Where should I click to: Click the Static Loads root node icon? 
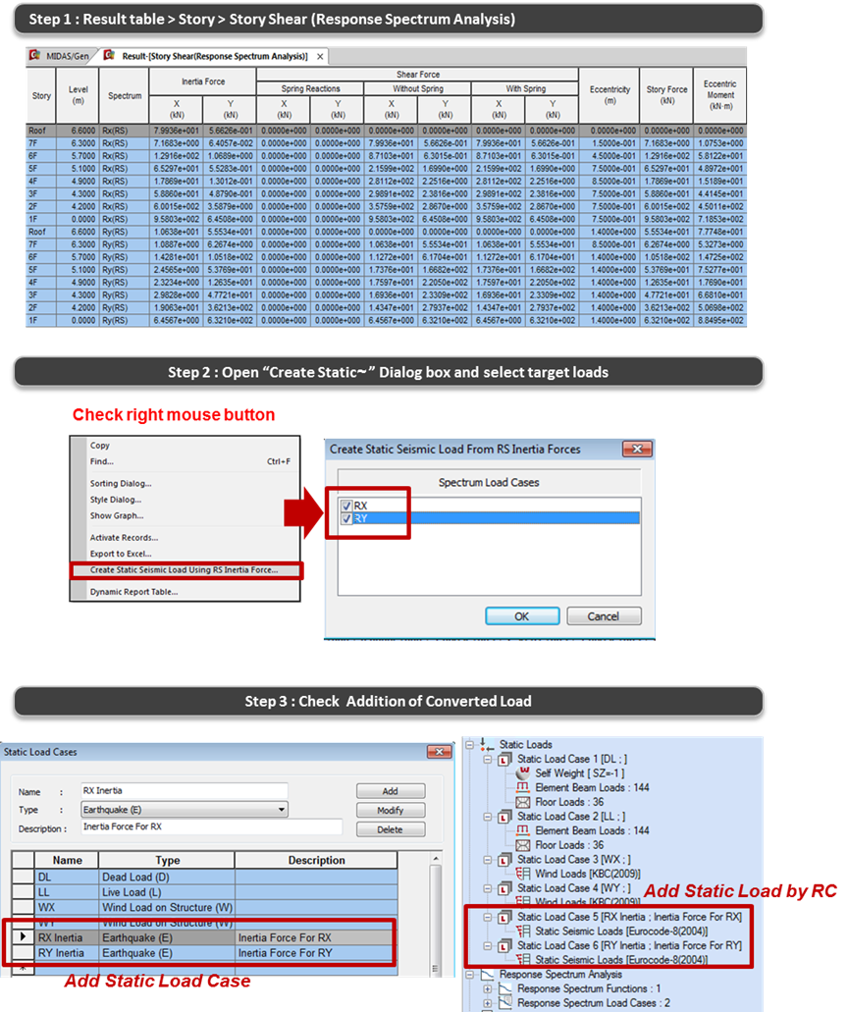(483, 744)
